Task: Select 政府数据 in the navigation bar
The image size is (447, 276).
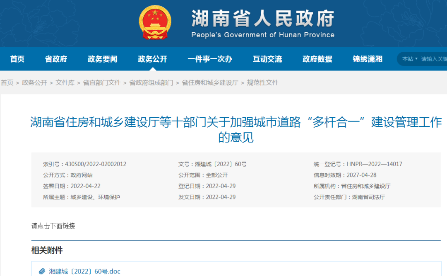Action: coord(317,59)
